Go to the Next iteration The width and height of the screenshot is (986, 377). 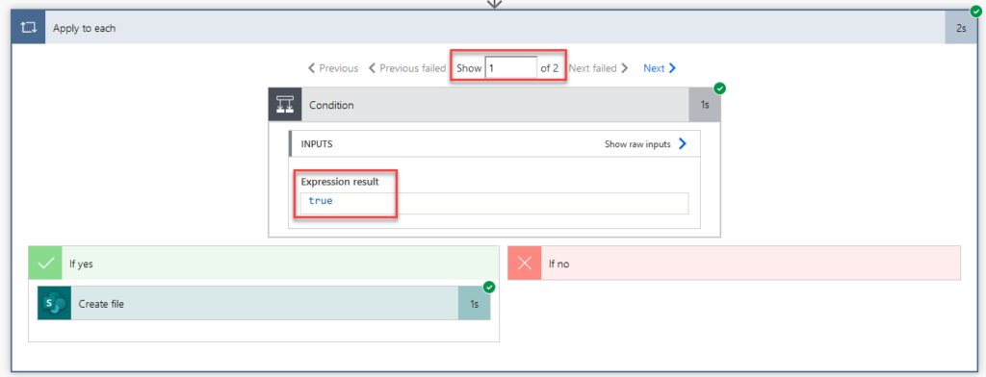coord(660,68)
